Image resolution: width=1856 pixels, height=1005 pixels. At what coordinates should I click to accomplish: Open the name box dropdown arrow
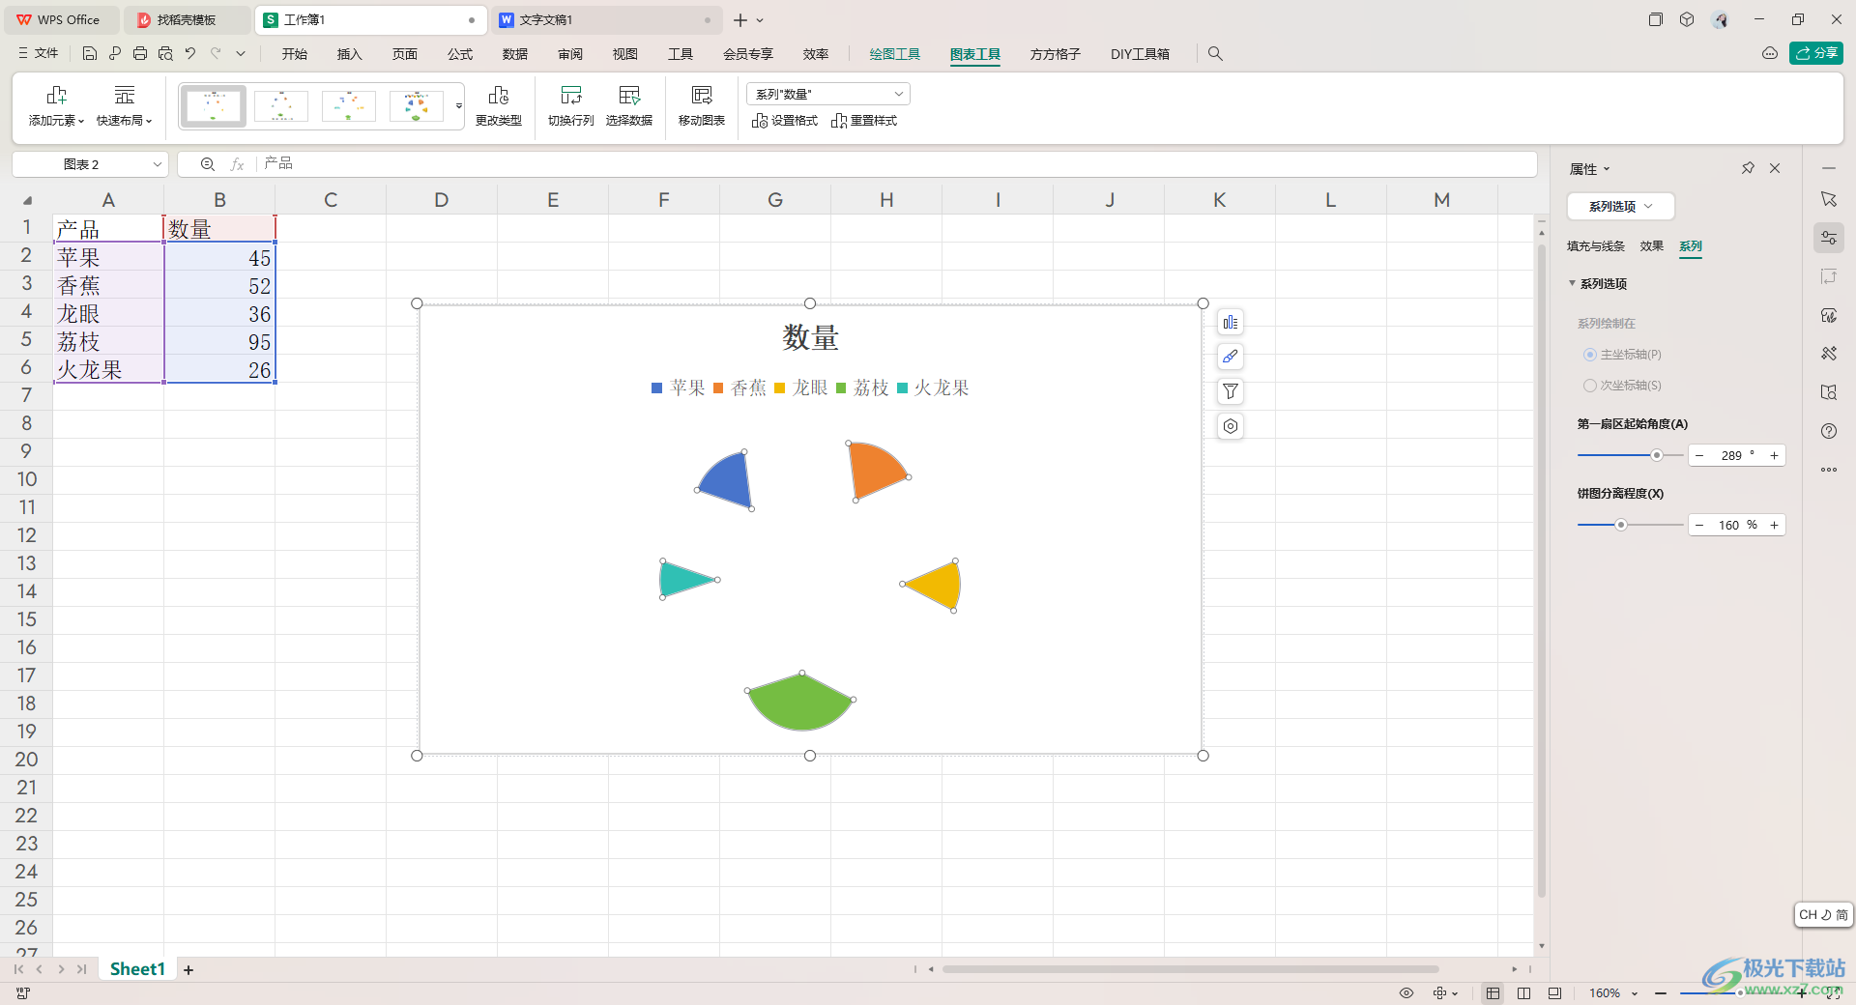[x=158, y=164]
